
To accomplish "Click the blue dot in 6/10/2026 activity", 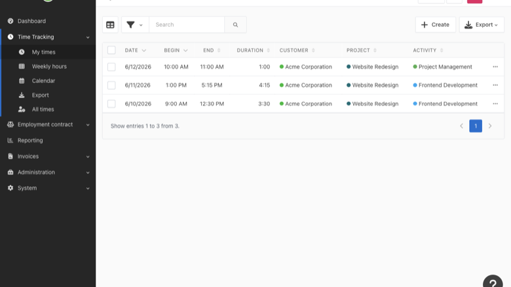I will 415,104.
